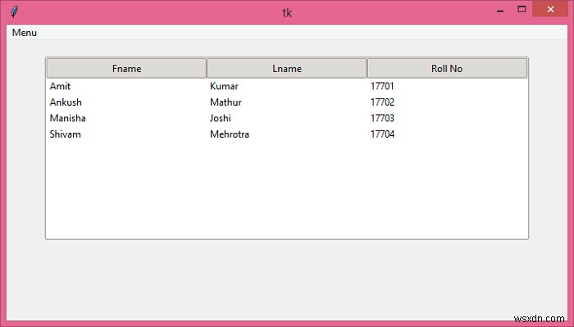Click the Mathur last name cell
Screen dimensions: 574x327
[x=225, y=102]
